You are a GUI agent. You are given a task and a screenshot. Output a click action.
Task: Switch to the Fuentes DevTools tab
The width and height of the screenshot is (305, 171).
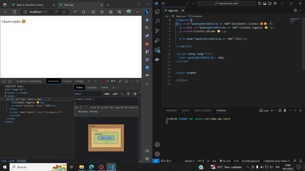click(80, 81)
